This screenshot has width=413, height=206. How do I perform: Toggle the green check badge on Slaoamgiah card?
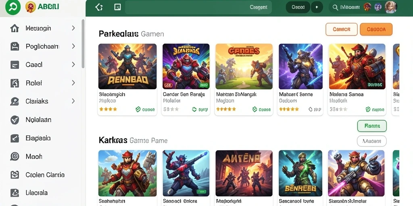coord(138,109)
